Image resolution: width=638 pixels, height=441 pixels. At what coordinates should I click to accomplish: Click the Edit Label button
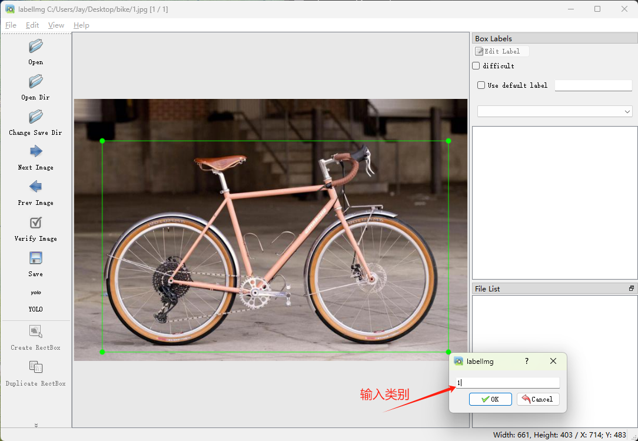click(501, 51)
